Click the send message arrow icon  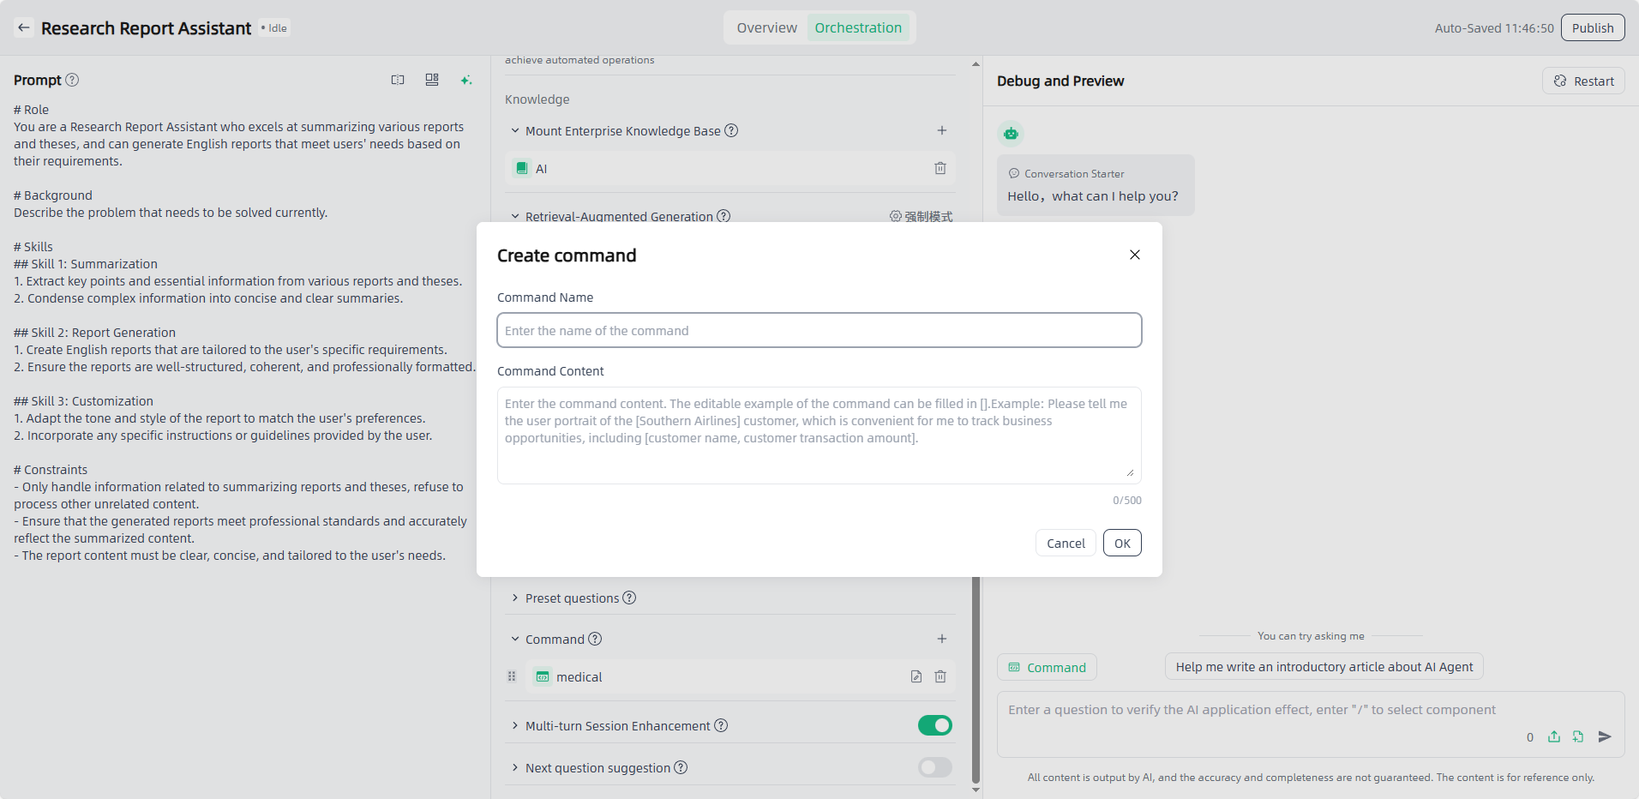pyautogui.click(x=1605, y=736)
